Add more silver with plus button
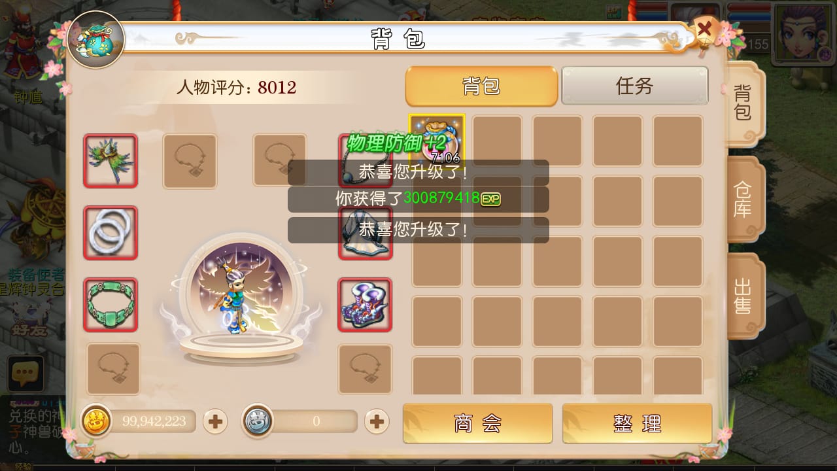Image resolution: width=837 pixels, height=471 pixels. [376, 422]
